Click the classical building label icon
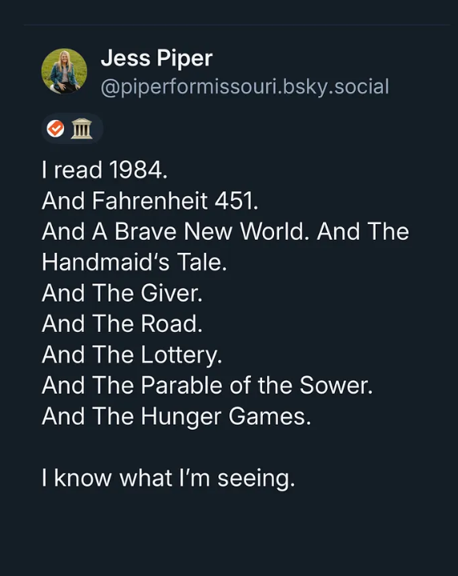The width and height of the screenshot is (458, 576). coord(82,129)
